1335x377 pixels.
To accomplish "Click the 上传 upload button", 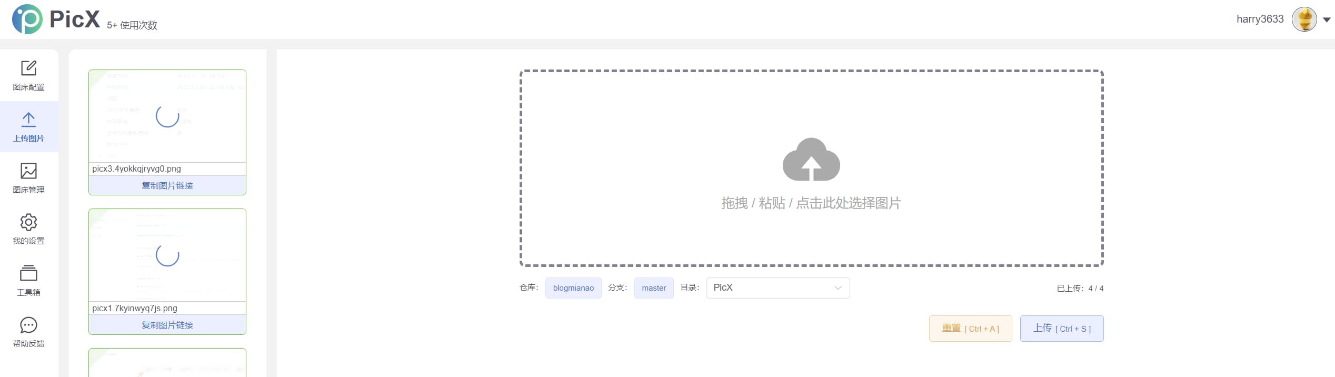I will pos(1062,329).
